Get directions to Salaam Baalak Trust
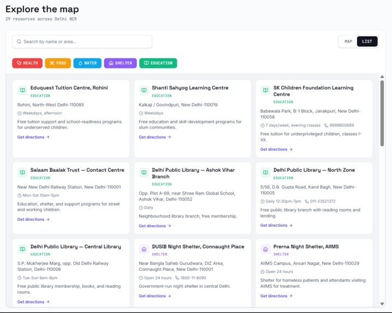 click(33, 220)
